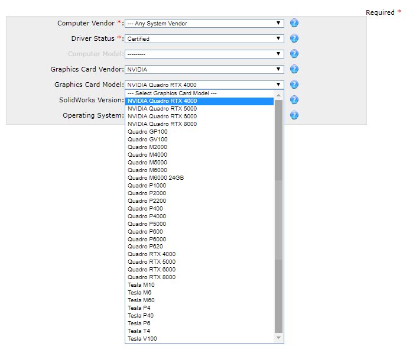The width and height of the screenshot is (406, 356).
Task: Choose Quadro GP100 in the list
Action: [x=147, y=132]
